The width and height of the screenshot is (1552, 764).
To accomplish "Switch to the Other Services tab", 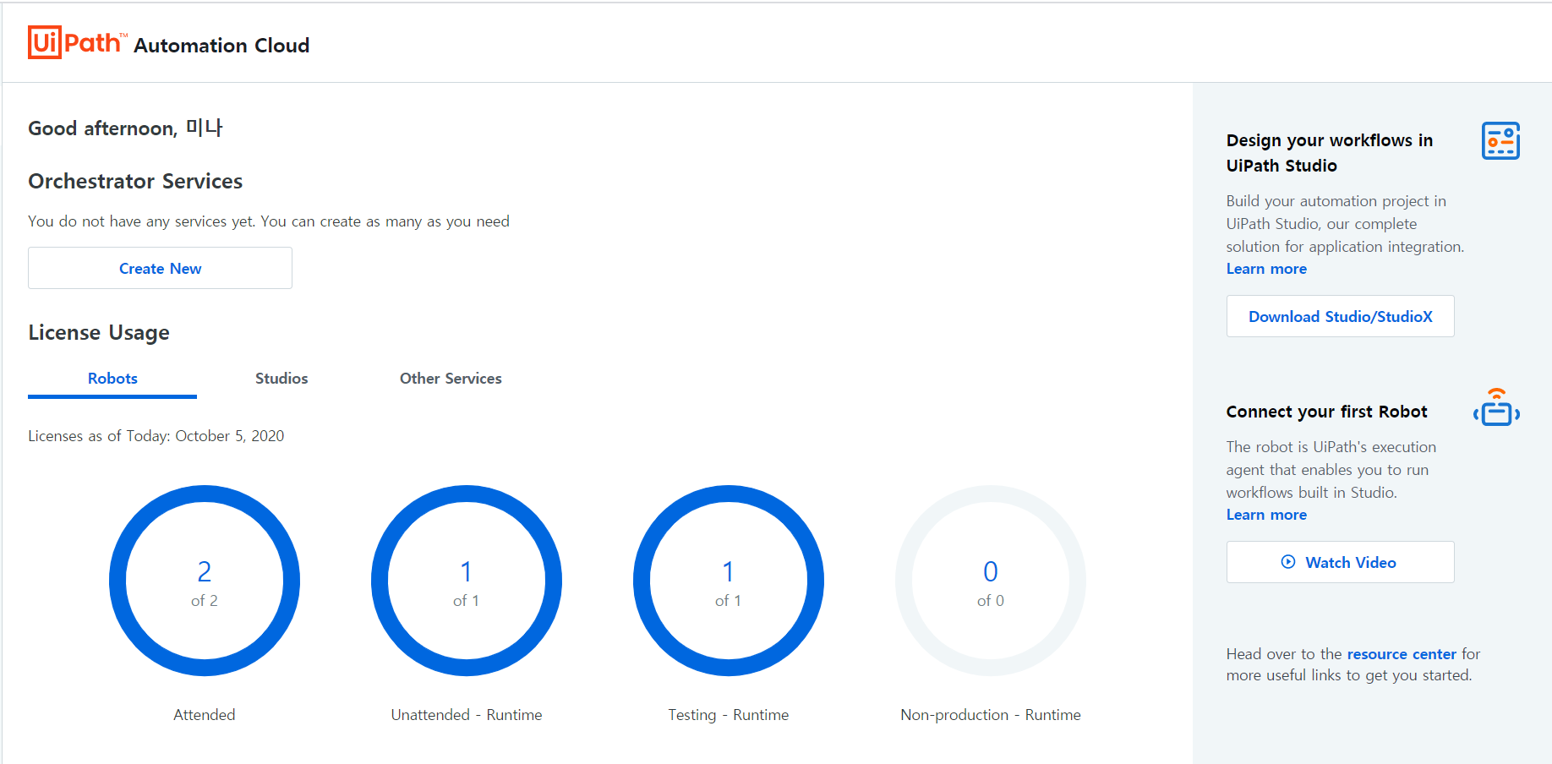I will pos(451,379).
